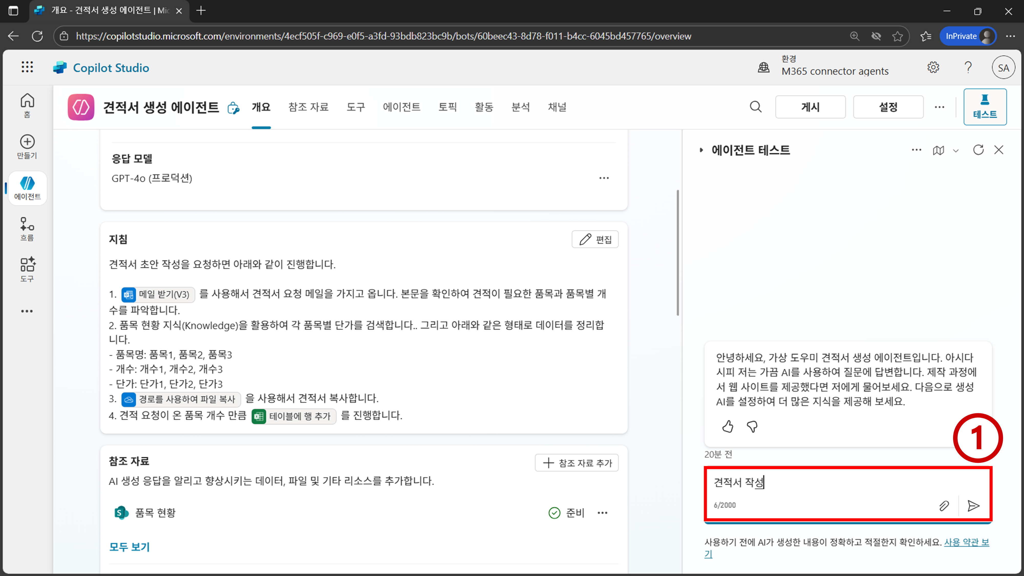This screenshot has width=1024, height=576.
Task: Switch to the 토픽 tab
Action: 447,107
